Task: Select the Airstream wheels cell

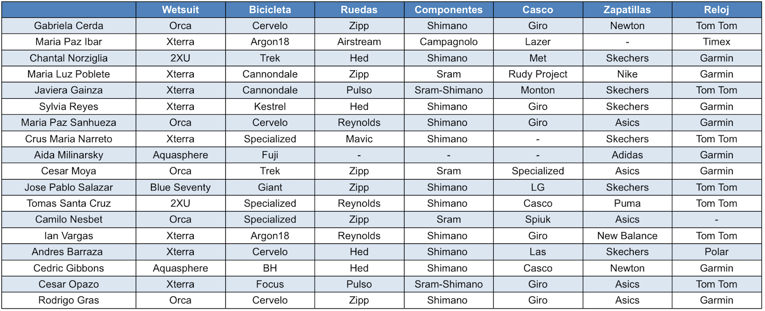Action: click(359, 42)
